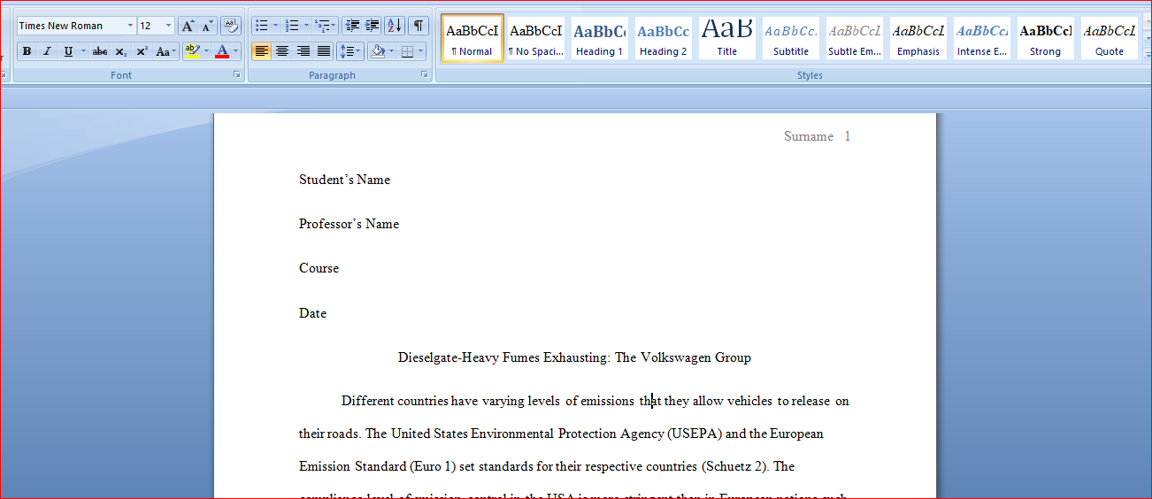The image size is (1152, 499).
Task: Click the "Professor's Name" line
Action: coord(349,224)
